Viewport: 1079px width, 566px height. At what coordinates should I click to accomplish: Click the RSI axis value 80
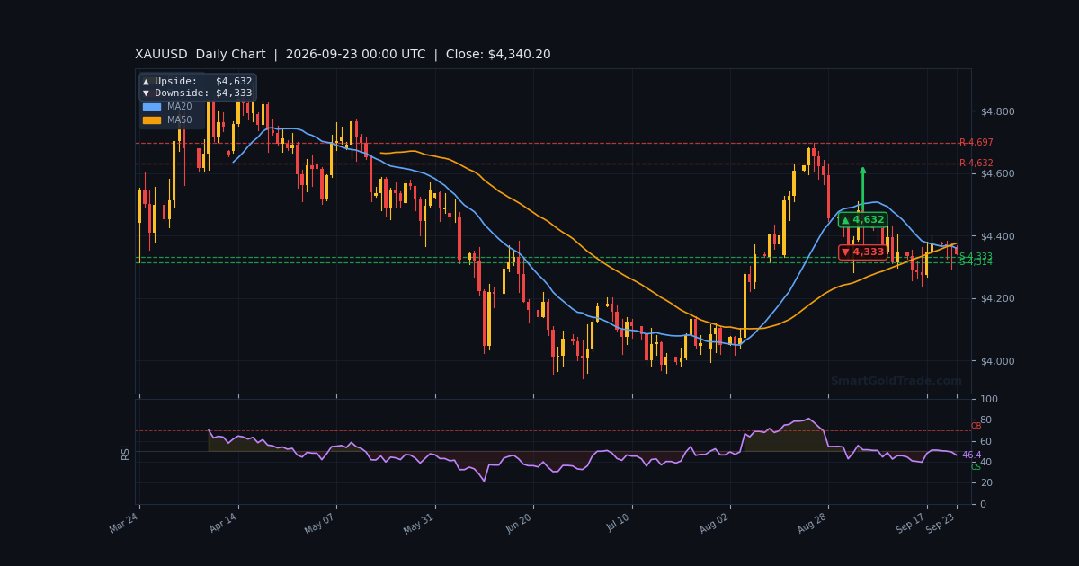click(x=985, y=420)
